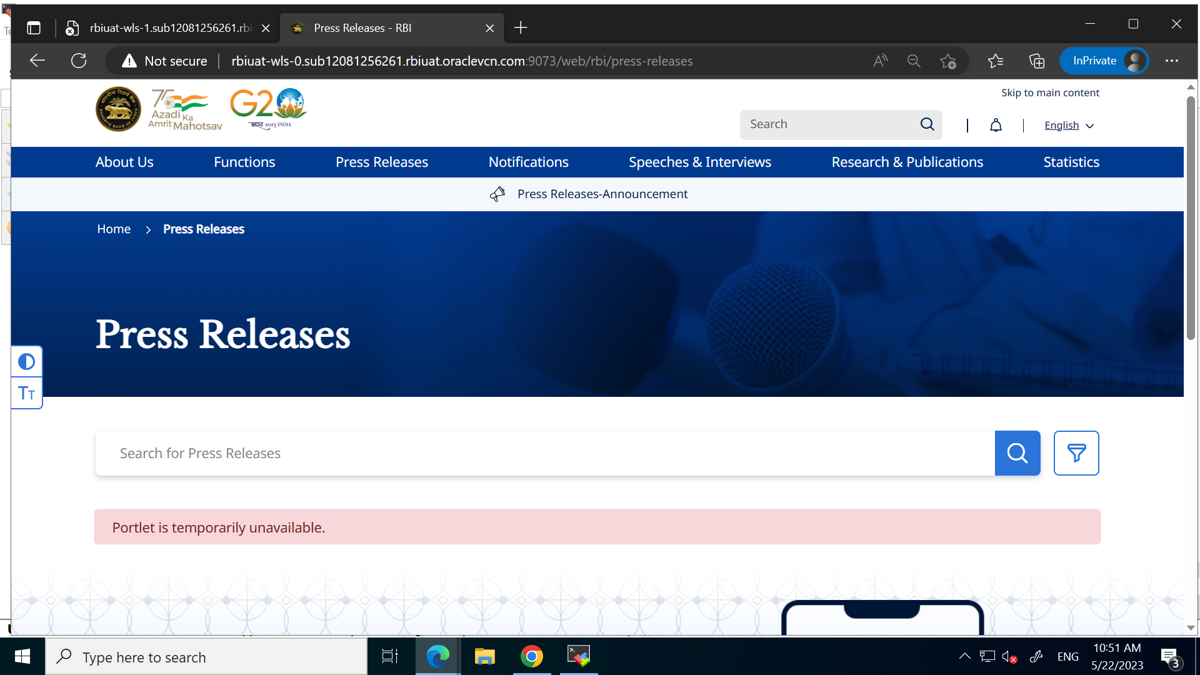Click the page vertical scrollbar
The image size is (1200, 675).
pos(1190,219)
